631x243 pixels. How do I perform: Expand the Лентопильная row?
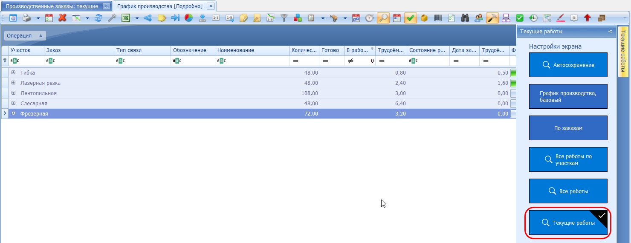click(x=14, y=93)
